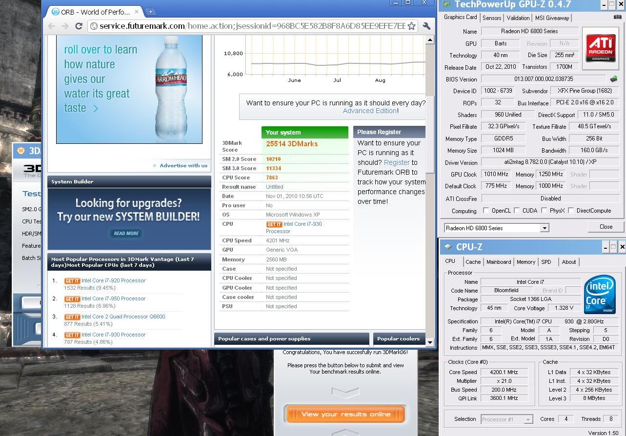The image size is (626, 436).
Task: Click the Intel Core i7 logo in CPU-Z
Action: (x=600, y=295)
